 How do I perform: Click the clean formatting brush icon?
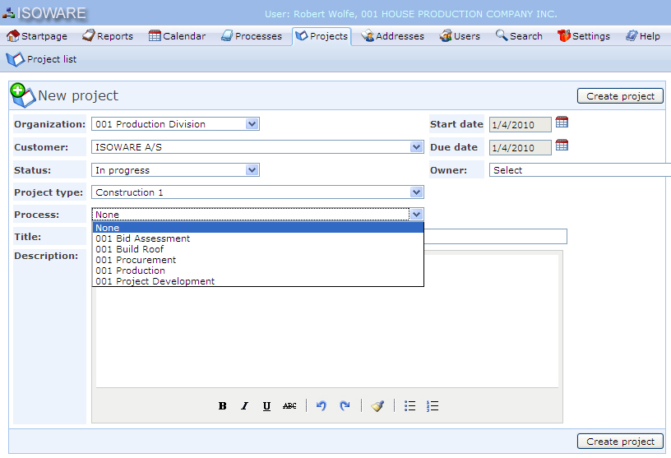[x=377, y=405]
